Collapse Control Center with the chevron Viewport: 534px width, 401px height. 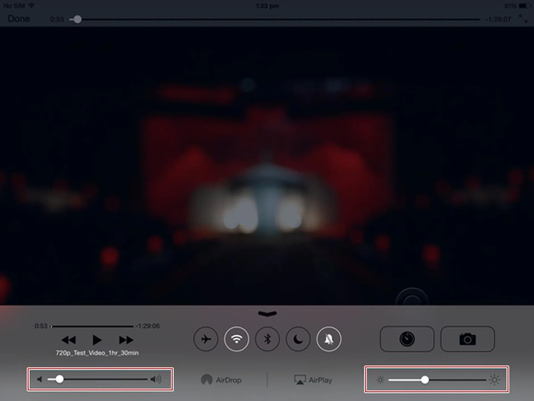pos(267,314)
